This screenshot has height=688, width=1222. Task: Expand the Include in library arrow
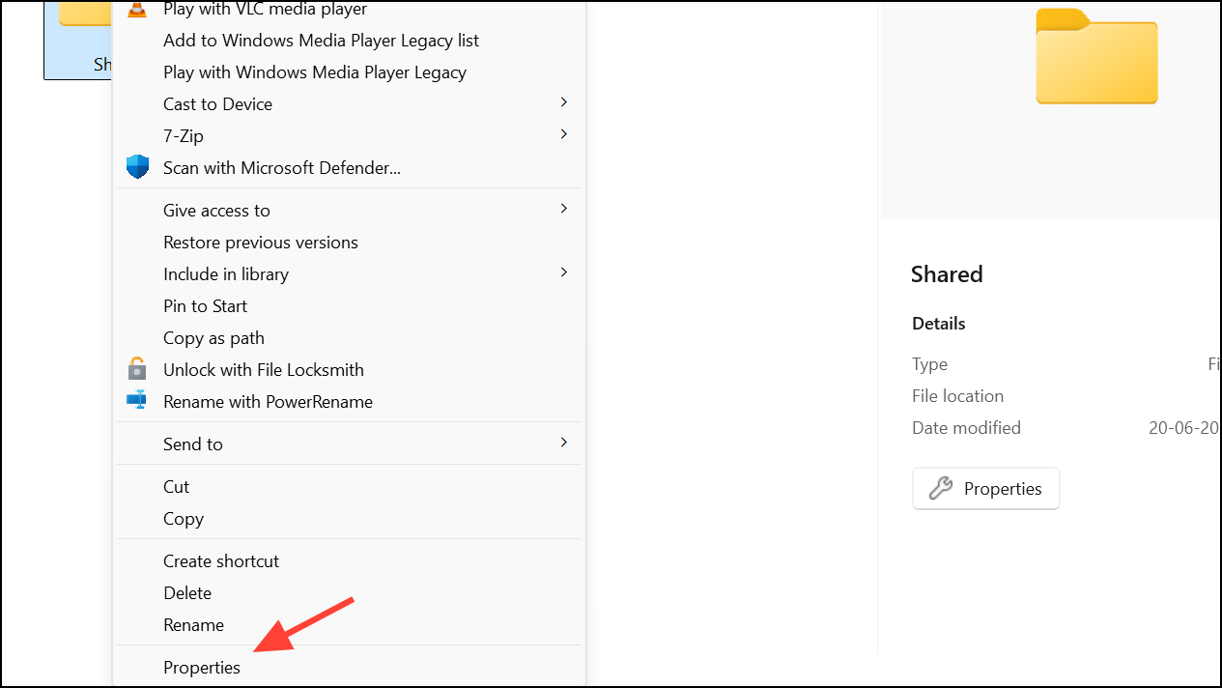pos(564,272)
